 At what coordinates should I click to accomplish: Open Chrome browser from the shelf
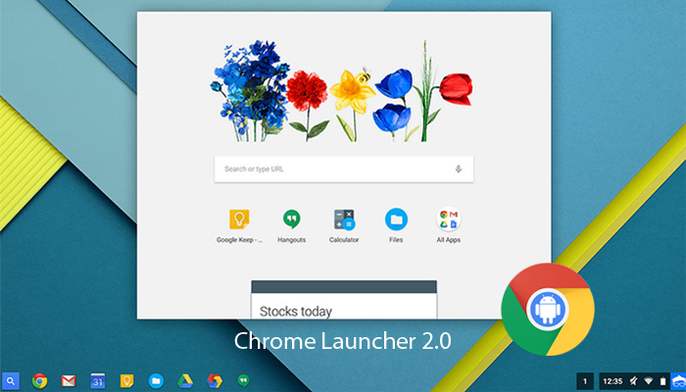click(x=40, y=380)
